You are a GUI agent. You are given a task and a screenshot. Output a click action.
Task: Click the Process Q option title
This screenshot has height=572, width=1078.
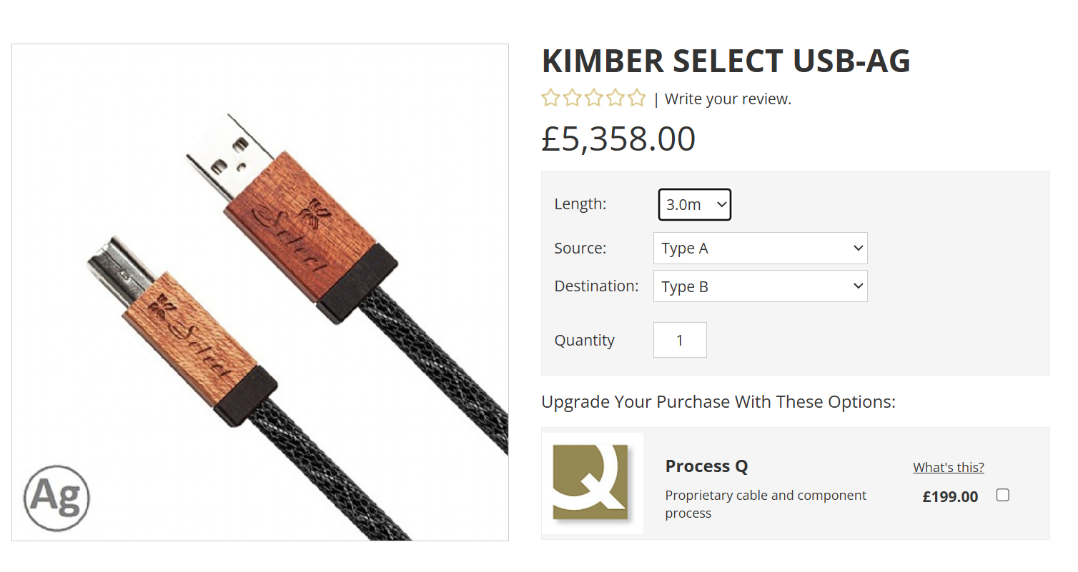706,466
